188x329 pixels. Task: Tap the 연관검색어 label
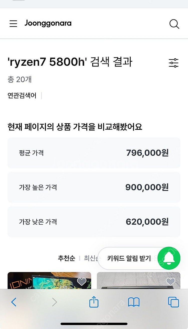pyautogui.click(x=22, y=96)
